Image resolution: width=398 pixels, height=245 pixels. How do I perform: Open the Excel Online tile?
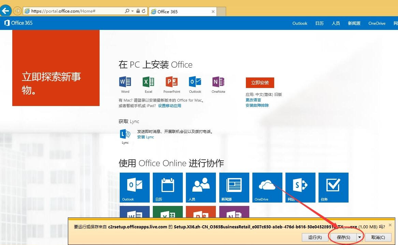point(168,212)
